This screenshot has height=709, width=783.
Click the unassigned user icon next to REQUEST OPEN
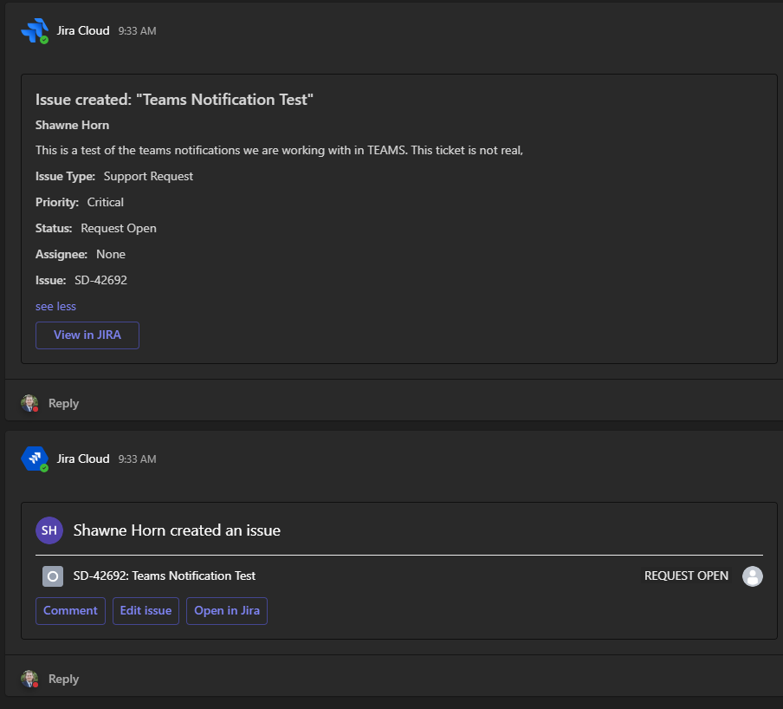[752, 576]
